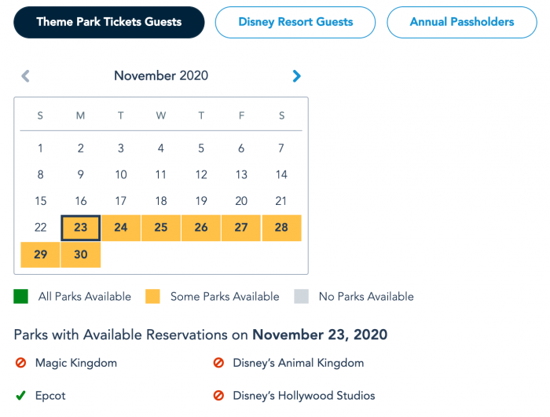Screen dimensions: 550x417
Task: Click the gray No Parks Available swatch
Action: coord(301,296)
